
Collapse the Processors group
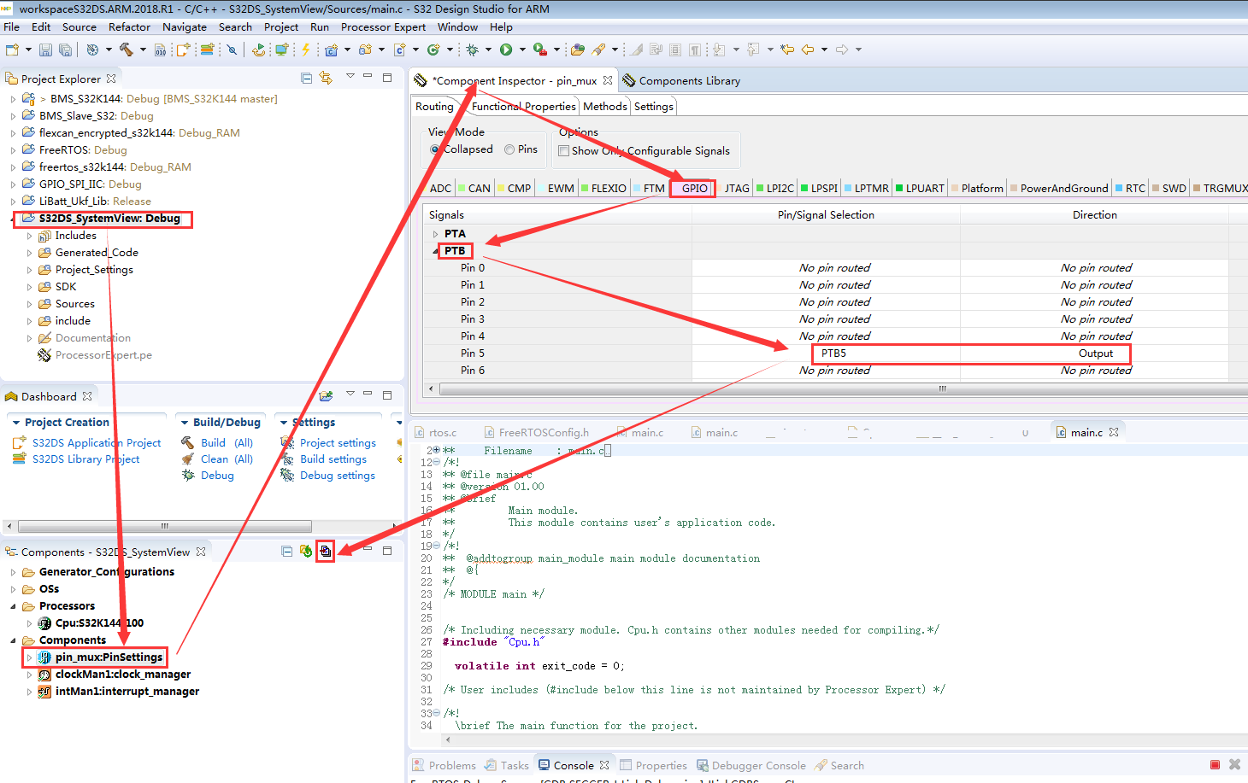[x=13, y=606]
